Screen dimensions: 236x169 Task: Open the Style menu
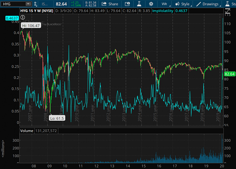[x=184, y=4]
